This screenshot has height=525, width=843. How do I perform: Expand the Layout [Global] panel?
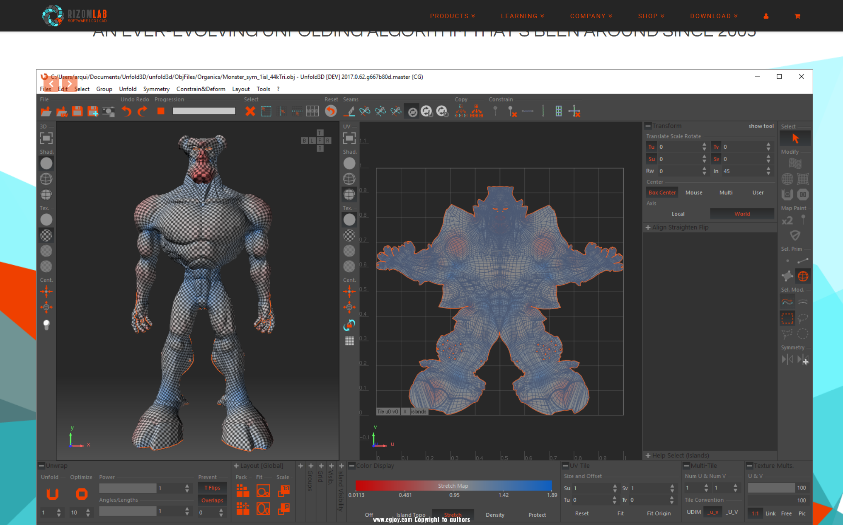pos(236,466)
